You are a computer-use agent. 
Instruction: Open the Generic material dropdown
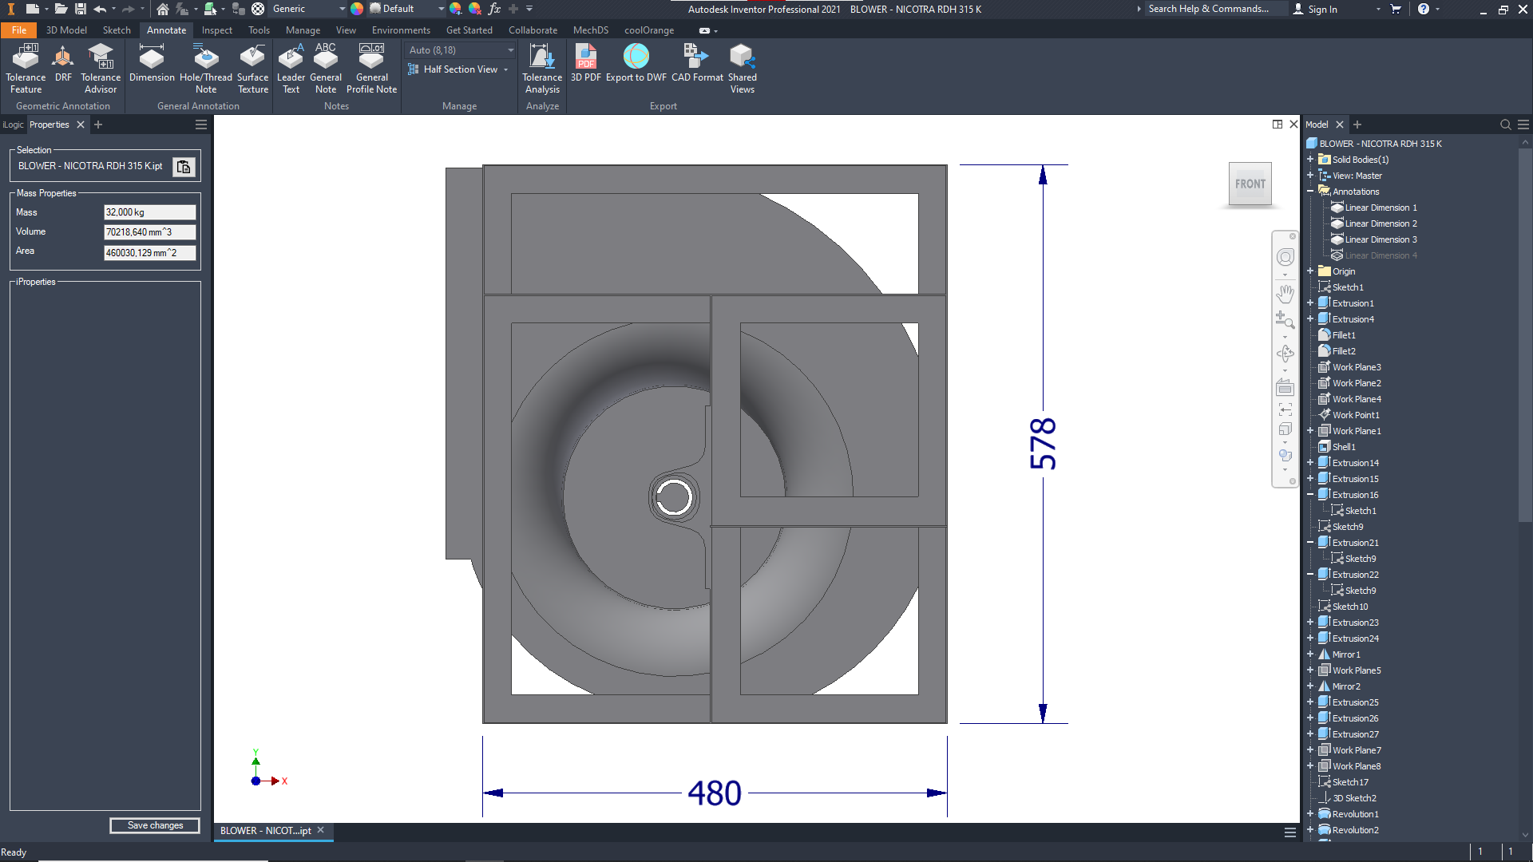click(342, 9)
